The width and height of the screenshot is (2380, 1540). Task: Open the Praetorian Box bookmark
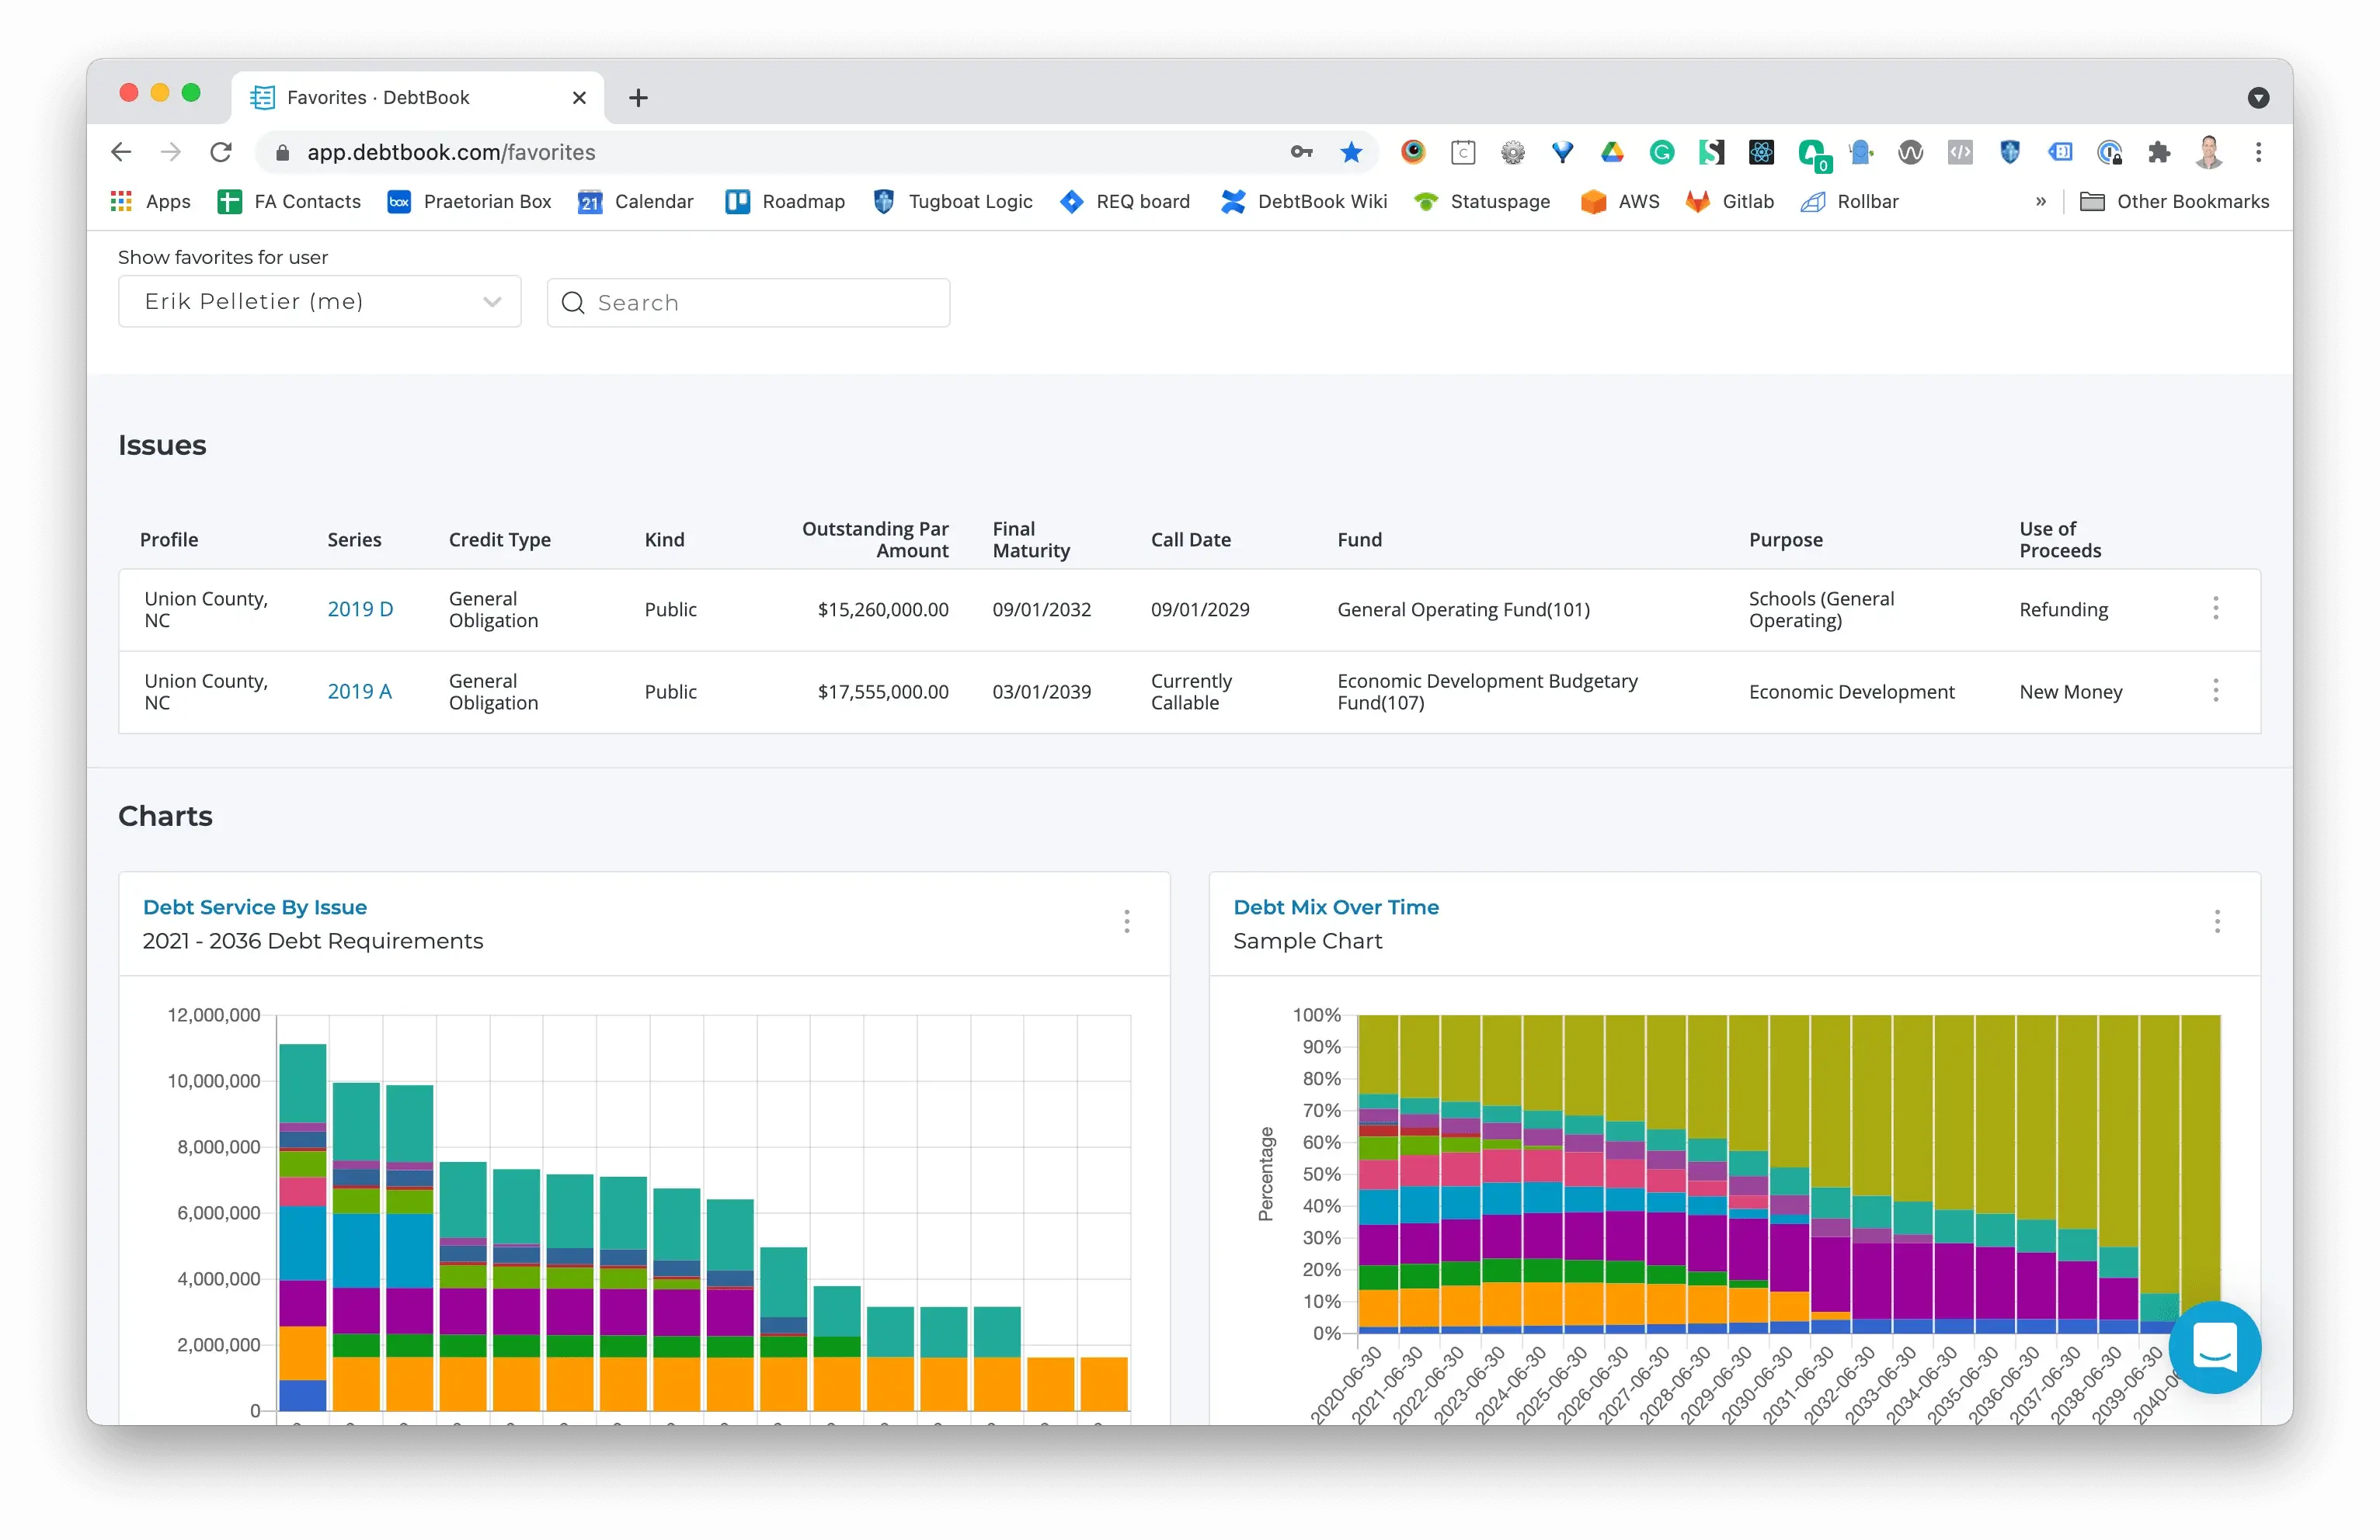[x=469, y=201]
